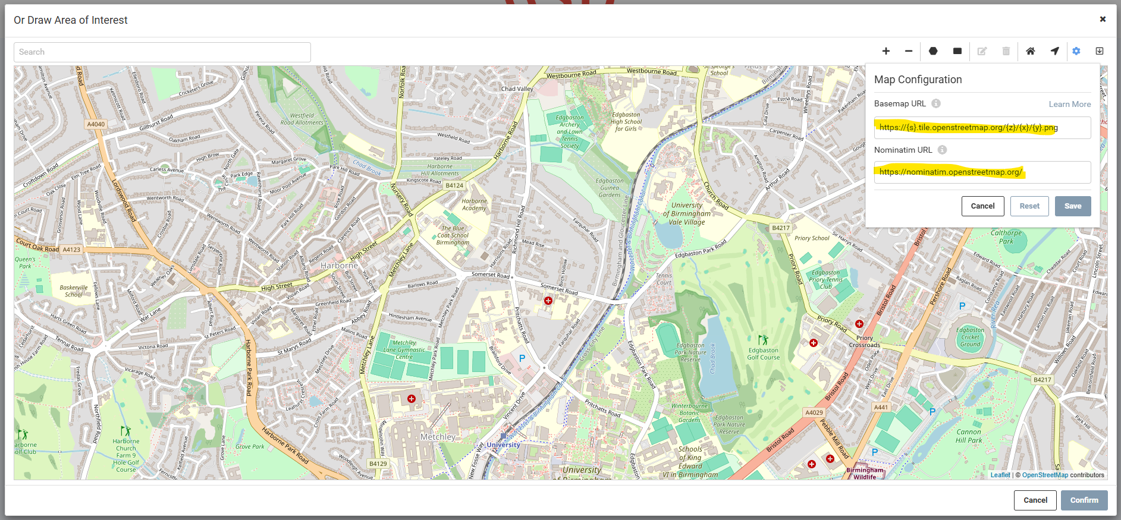
Task: Save the Map Configuration
Action: click(1073, 206)
